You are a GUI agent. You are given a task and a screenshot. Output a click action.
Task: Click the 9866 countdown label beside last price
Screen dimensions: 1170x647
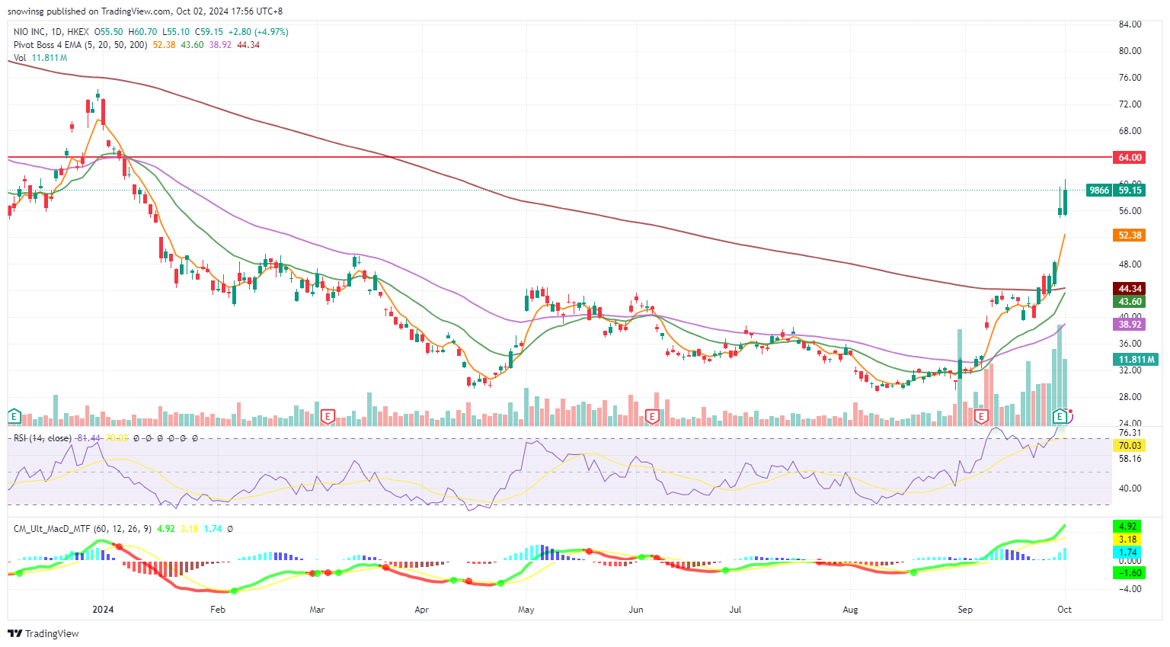tap(1099, 191)
